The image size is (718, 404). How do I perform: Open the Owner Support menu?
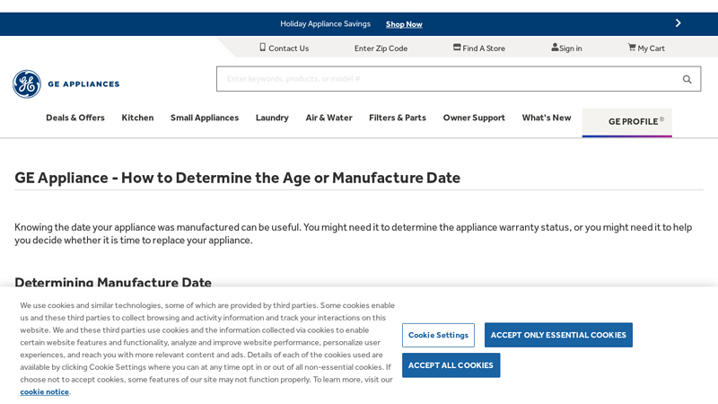pos(474,118)
